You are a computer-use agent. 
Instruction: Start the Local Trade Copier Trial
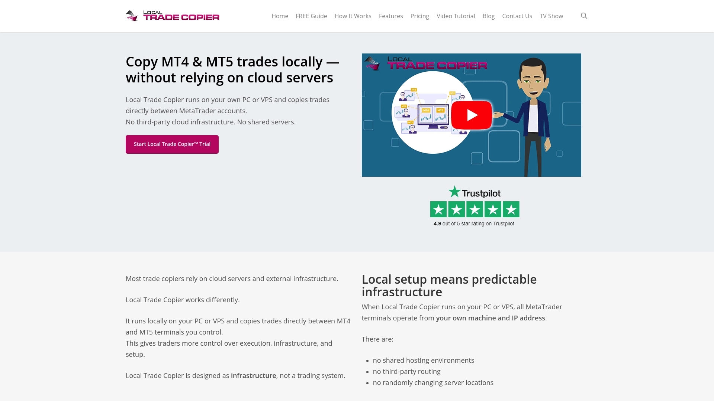[x=172, y=144]
